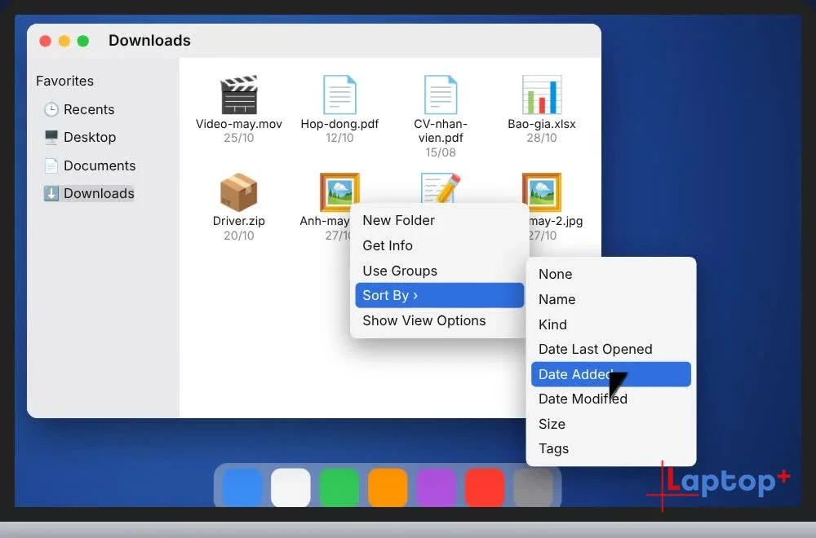
Task: Click the Bao-gia.xlsx file name
Action: click(x=542, y=124)
